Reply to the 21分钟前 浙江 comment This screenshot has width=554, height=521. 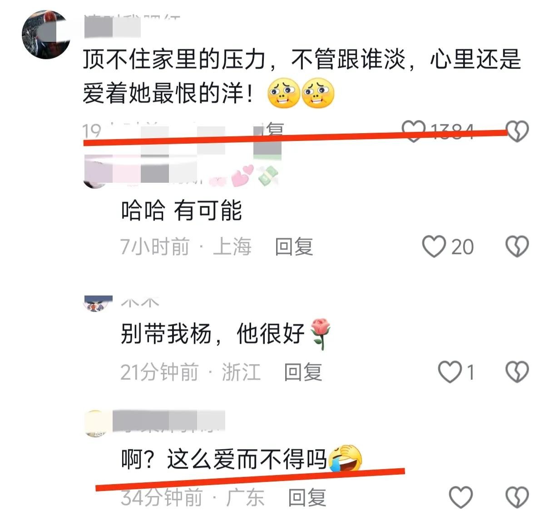coord(303,372)
